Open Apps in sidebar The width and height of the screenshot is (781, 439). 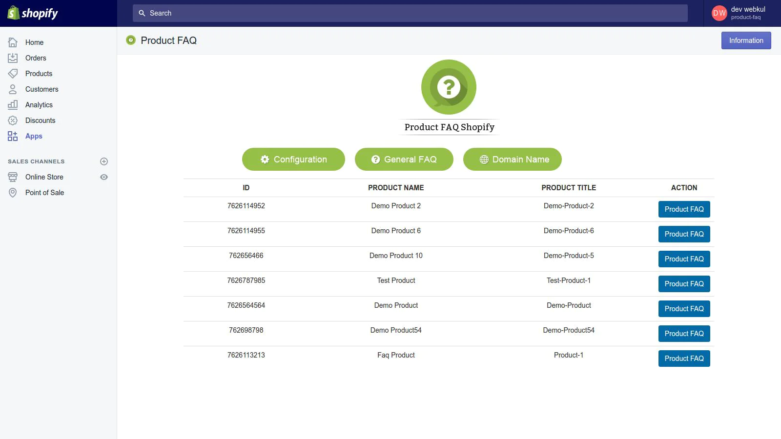pos(34,136)
